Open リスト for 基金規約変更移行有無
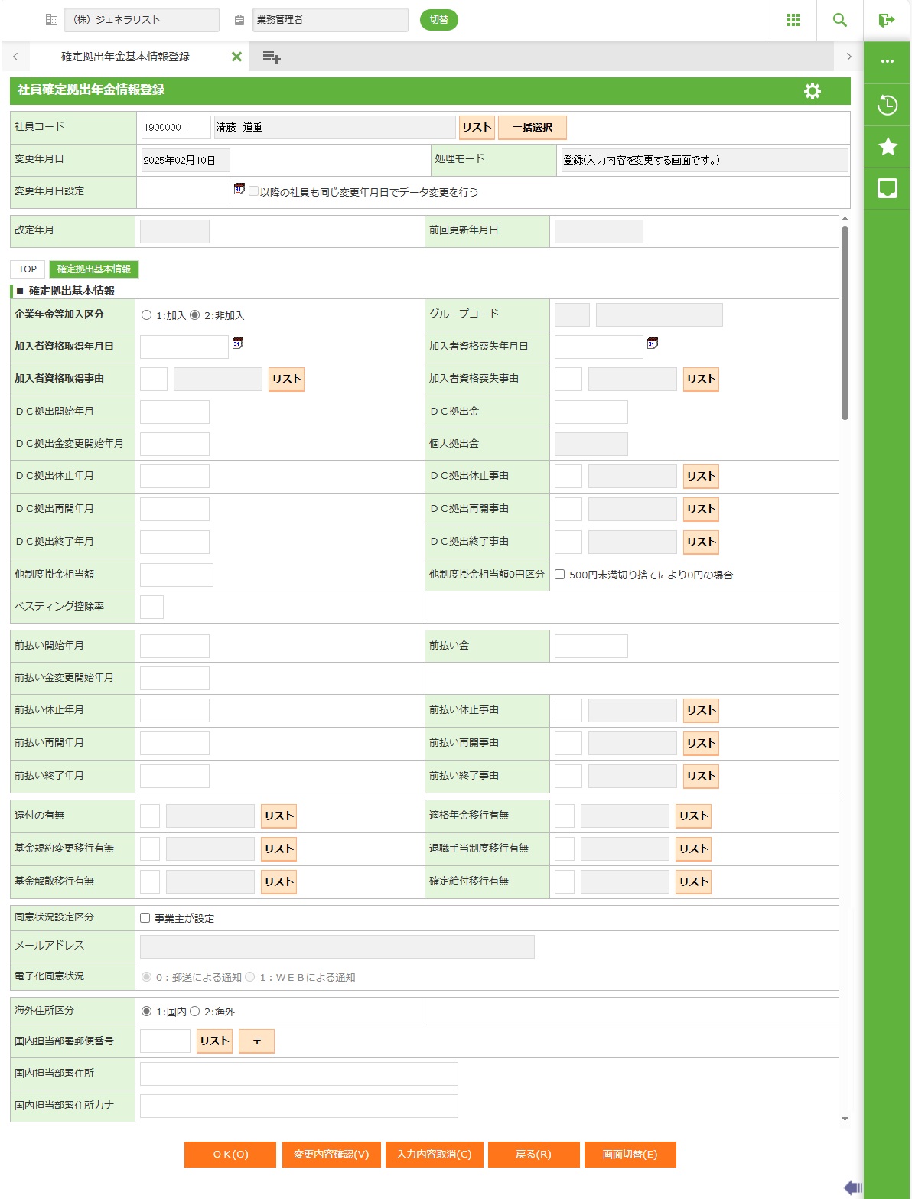This screenshot has height=1199, width=912. 279,849
